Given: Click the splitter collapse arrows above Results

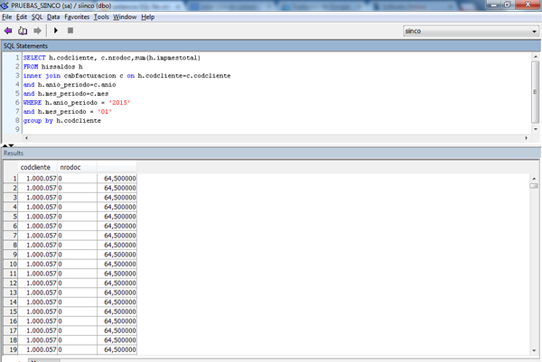Looking at the screenshot, I should point(7,144).
